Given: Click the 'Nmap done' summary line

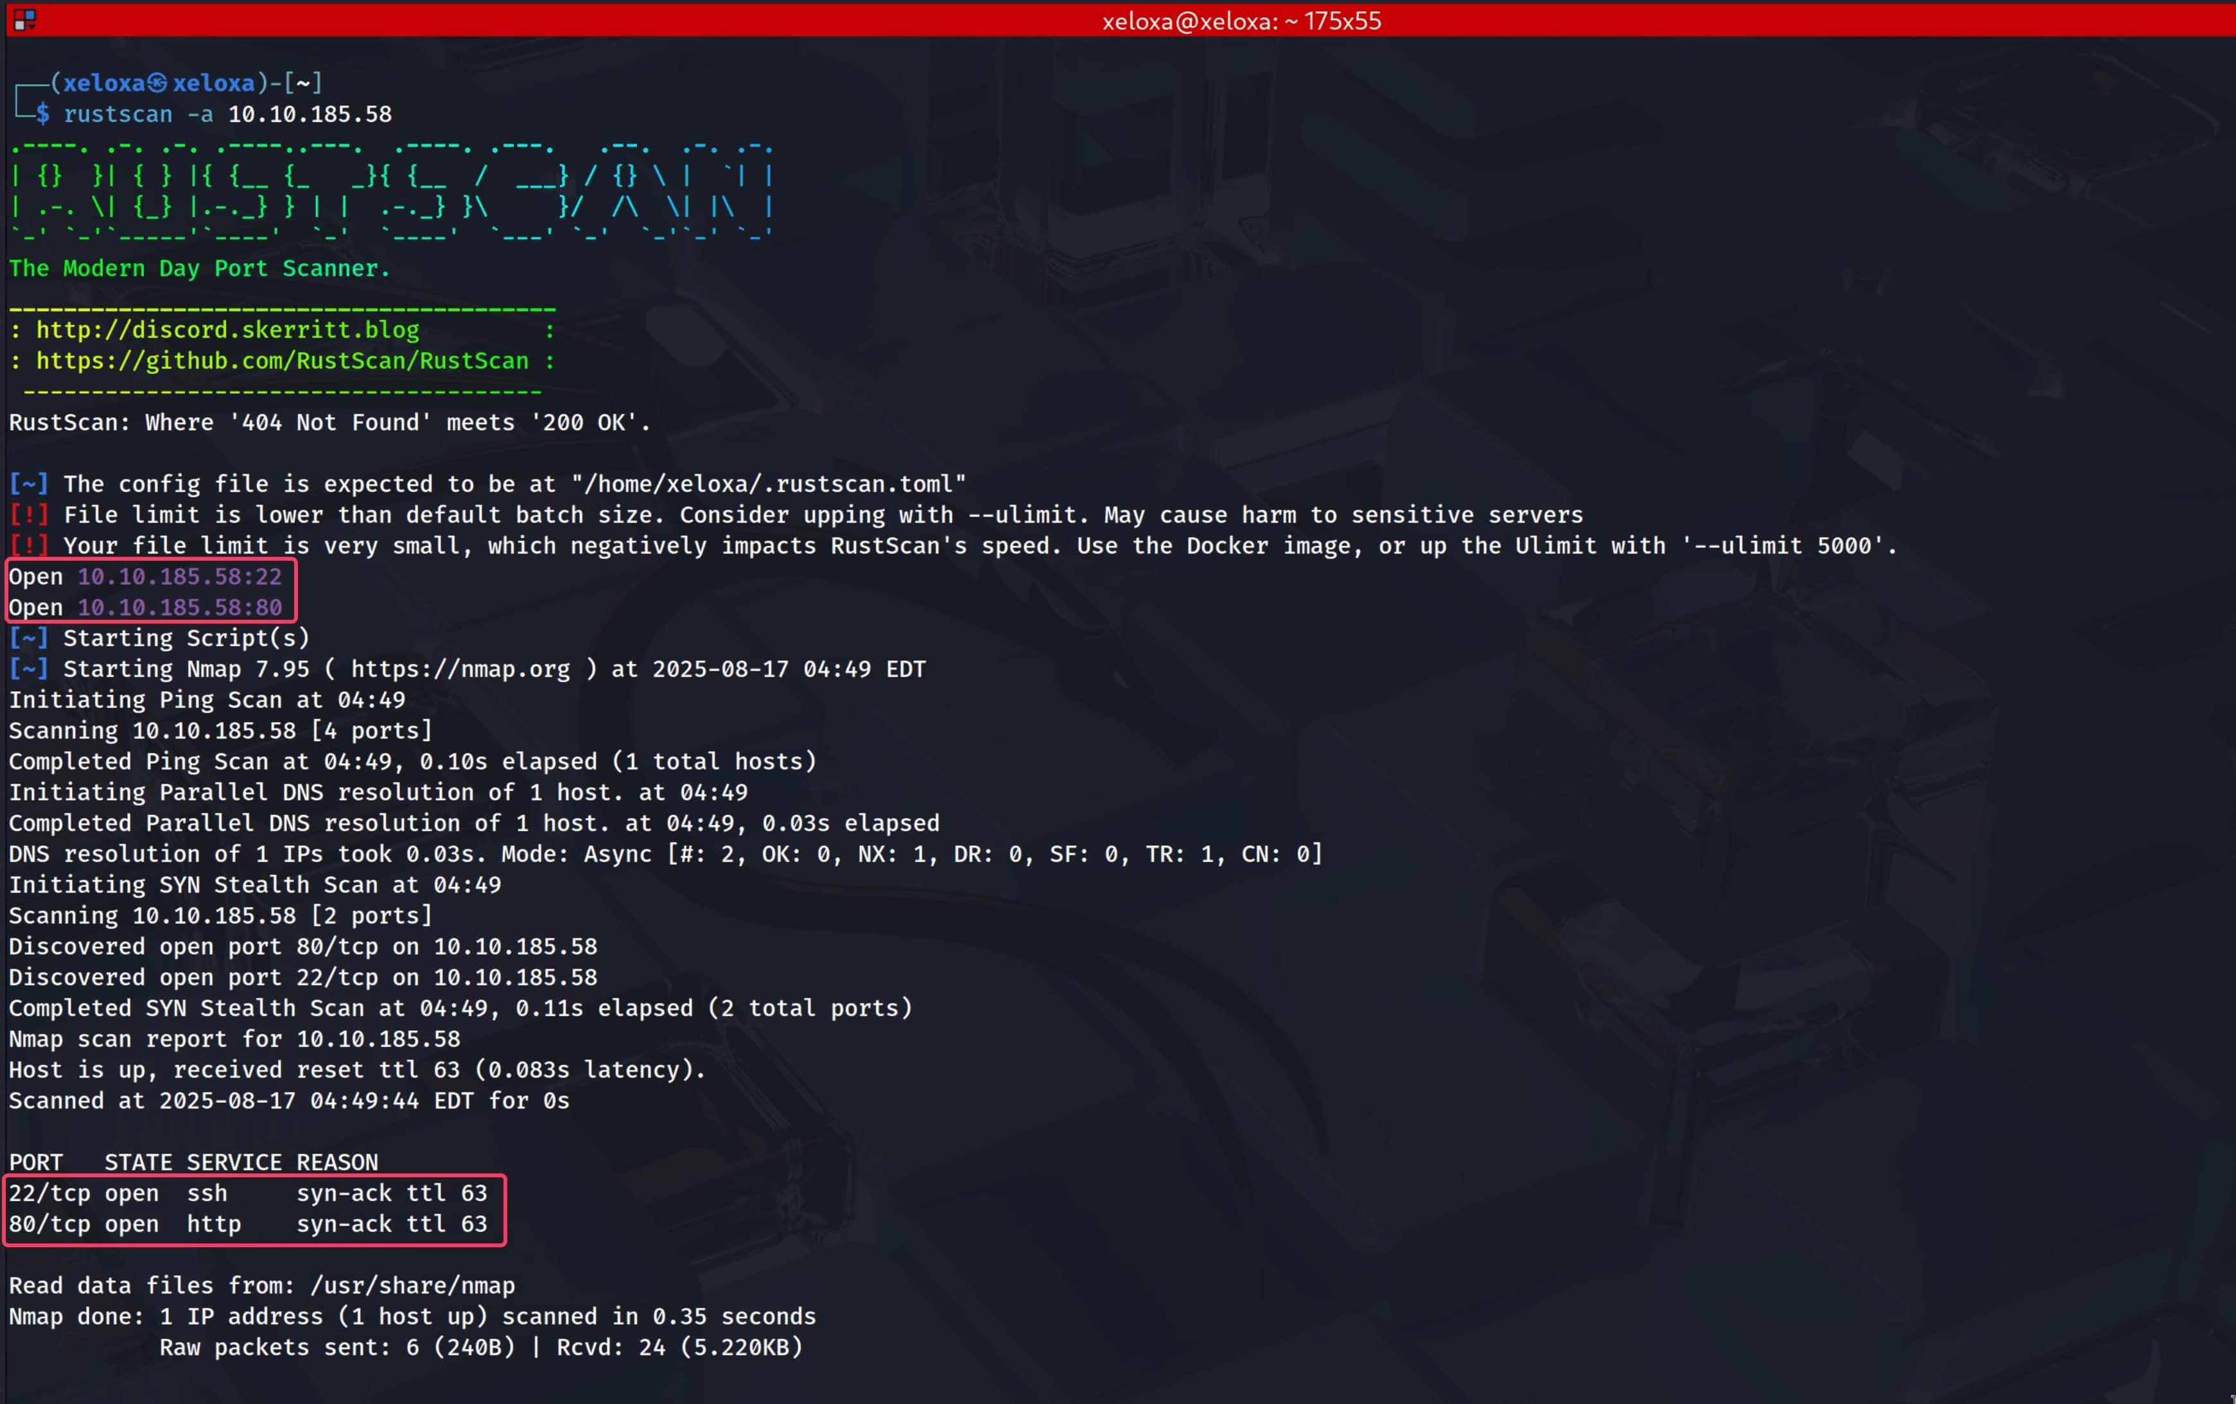Looking at the screenshot, I should pyautogui.click(x=412, y=1317).
